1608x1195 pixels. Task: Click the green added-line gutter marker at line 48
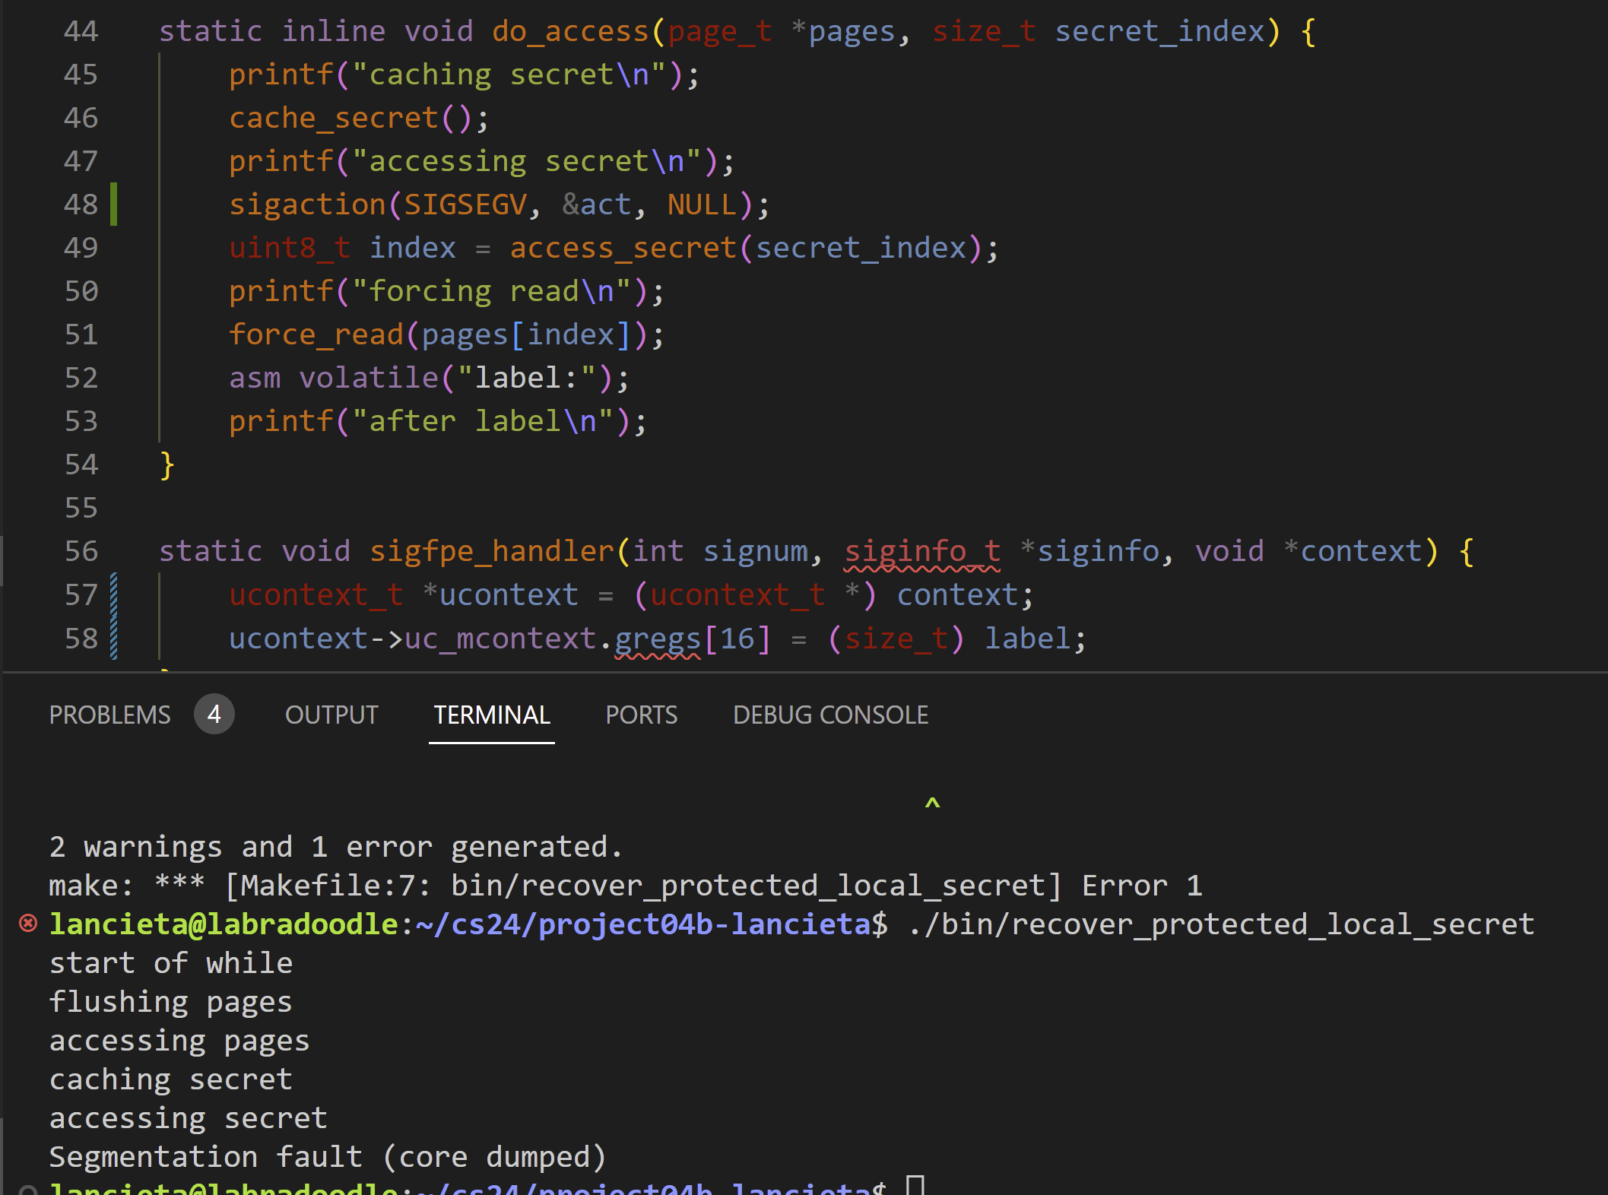coord(114,204)
